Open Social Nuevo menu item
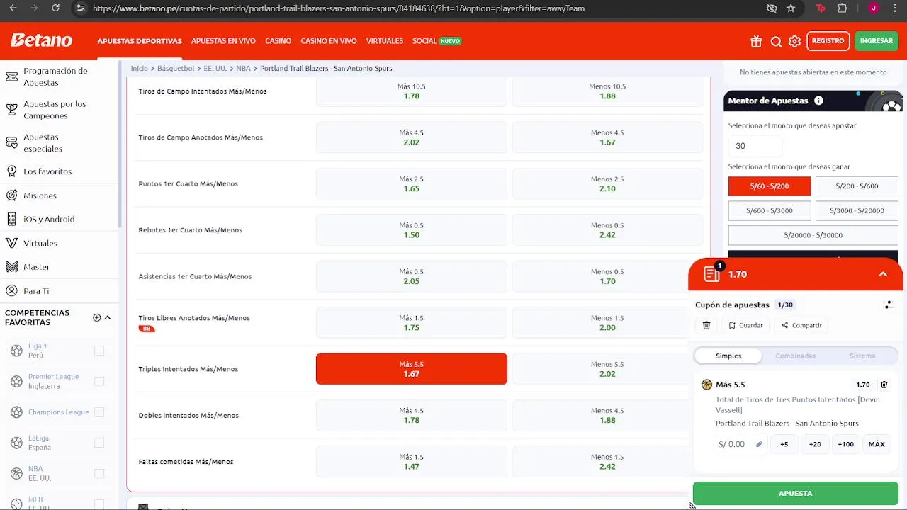Screen dimensions: 907x510 [436, 41]
